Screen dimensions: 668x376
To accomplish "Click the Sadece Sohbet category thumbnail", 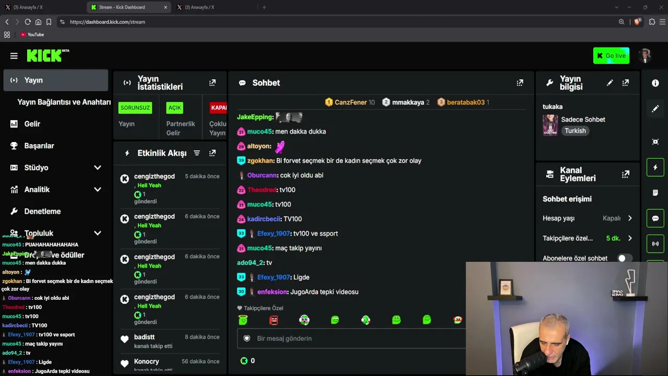I will pos(550,125).
